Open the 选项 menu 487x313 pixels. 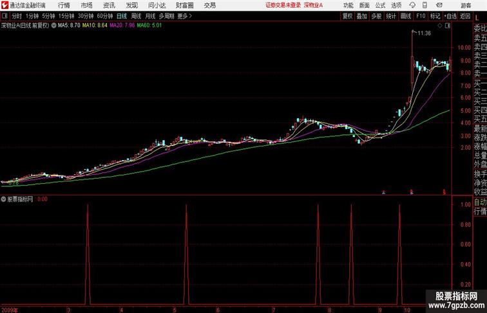click(396, 5)
